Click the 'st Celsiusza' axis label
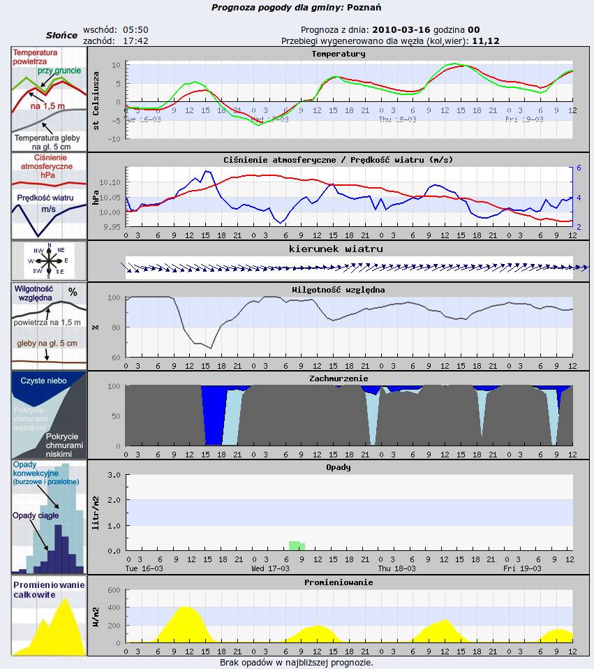 [96, 101]
